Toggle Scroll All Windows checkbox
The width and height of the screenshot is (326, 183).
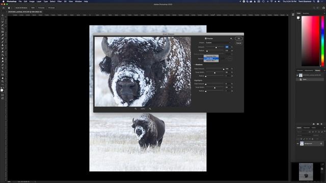(x=15, y=8)
